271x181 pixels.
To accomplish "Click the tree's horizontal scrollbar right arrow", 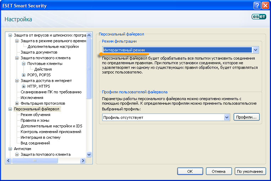I will click(x=83, y=161).
